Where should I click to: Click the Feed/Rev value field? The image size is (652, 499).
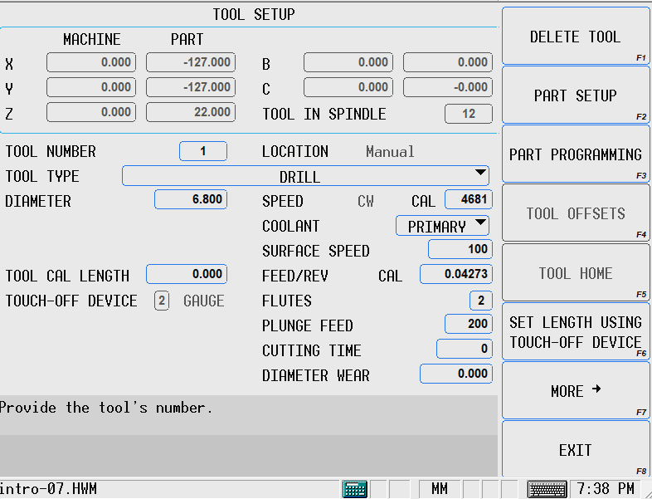pos(455,275)
